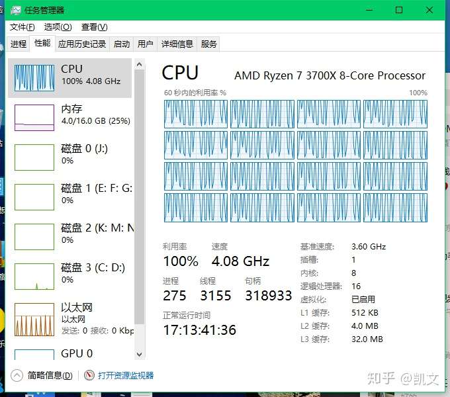450x397 pixels.
Task: Click the 虚拟化 status 已启用
Action: [363, 300]
